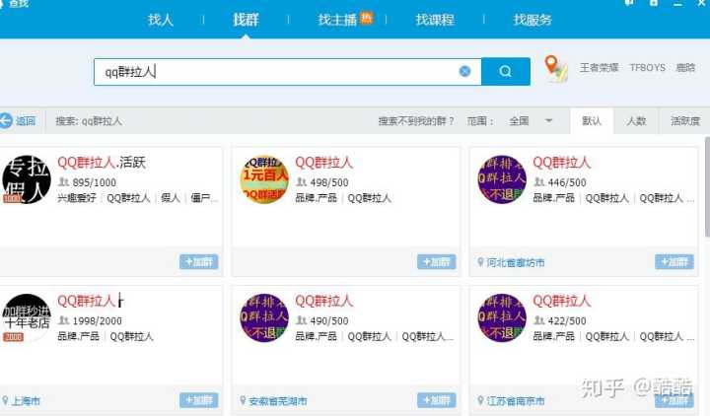The image size is (710, 416).
Task: Clear the search box text
Action: coord(464,71)
